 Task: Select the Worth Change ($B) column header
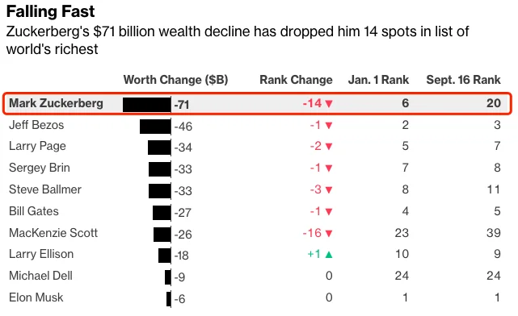tap(175, 80)
